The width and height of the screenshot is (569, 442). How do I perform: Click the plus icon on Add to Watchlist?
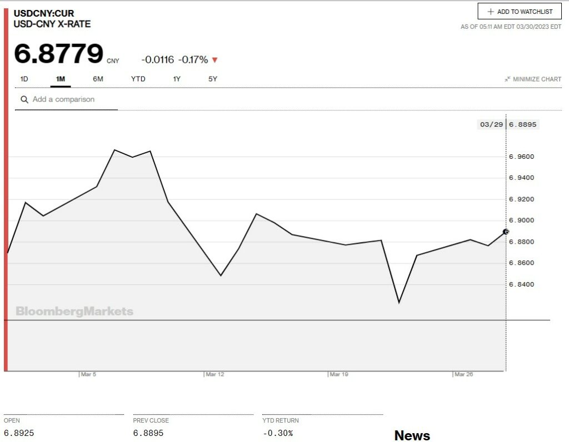coord(490,12)
